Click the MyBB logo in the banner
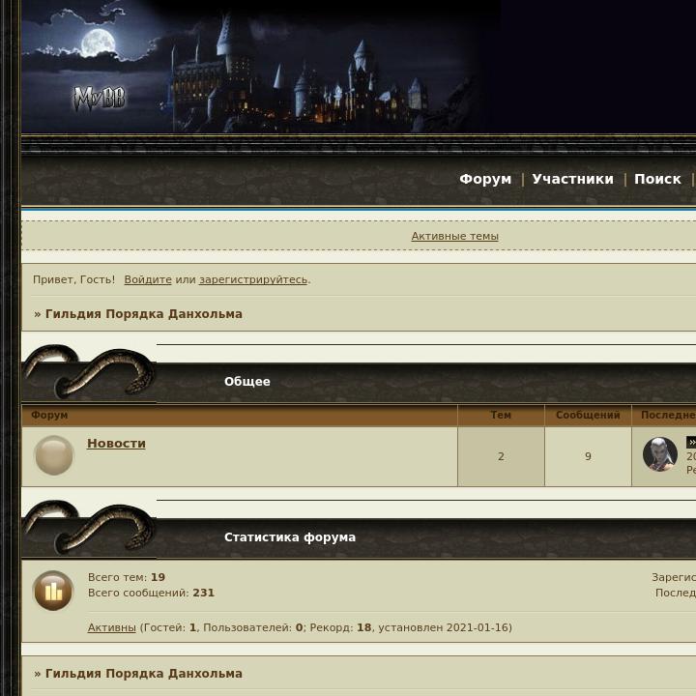The height and width of the screenshot is (696, 696). (x=100, y=99)
